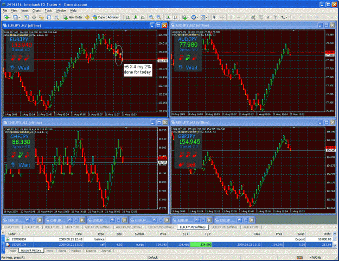The image size is (339, 261).
Task: Toggle the Chart Shift icon
Action: pyautogui.click(x=176, y=17)
